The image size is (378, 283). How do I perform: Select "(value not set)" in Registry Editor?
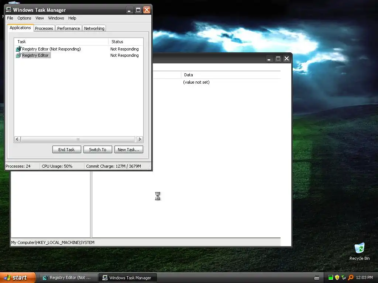point(196,82)
